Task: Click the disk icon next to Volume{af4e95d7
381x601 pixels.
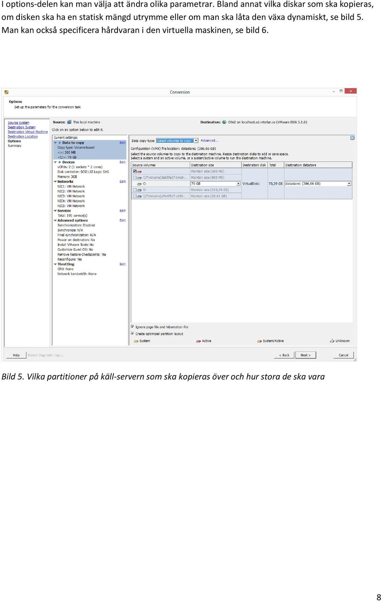Action: pos(139,196)
